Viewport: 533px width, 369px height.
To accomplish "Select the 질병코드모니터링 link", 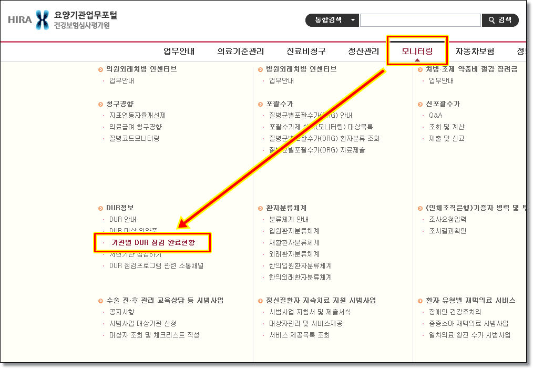I will 134,138.
